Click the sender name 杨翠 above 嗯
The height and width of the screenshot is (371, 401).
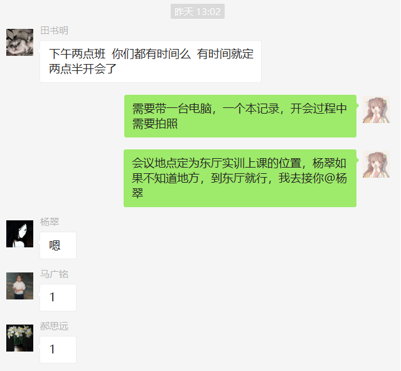[50, 222]
